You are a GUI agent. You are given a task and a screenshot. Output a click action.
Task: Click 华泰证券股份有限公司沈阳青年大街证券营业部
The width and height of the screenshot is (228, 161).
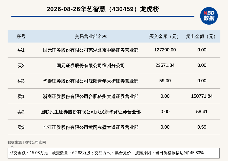pos(91,81)
